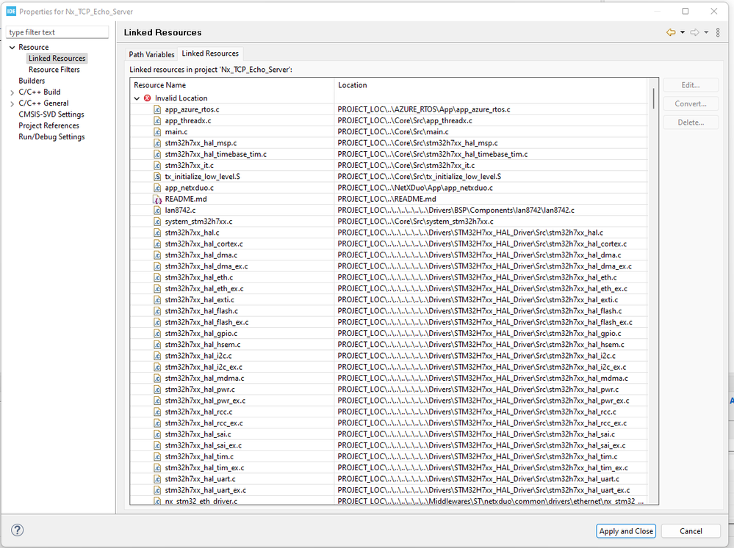Expand the C/C++ Build node
Image resolution: width=734 pixels, height=548 pixels.
click(x=12, y=92)
